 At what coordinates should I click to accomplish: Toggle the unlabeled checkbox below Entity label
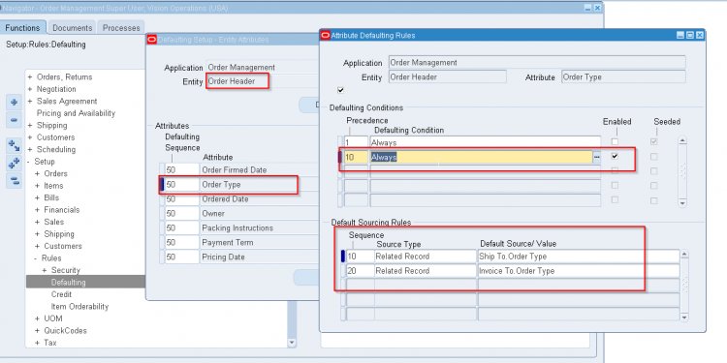coord(341,90)
